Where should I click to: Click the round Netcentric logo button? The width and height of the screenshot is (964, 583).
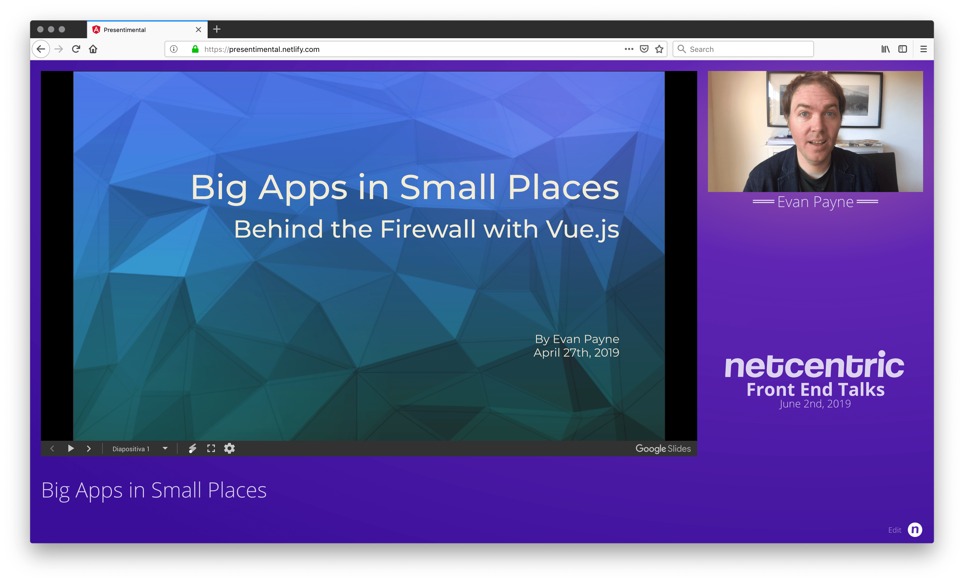(x=915, y=530)
